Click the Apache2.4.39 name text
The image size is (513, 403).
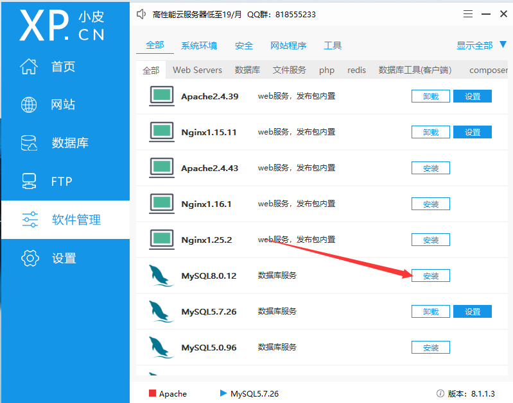210,96
